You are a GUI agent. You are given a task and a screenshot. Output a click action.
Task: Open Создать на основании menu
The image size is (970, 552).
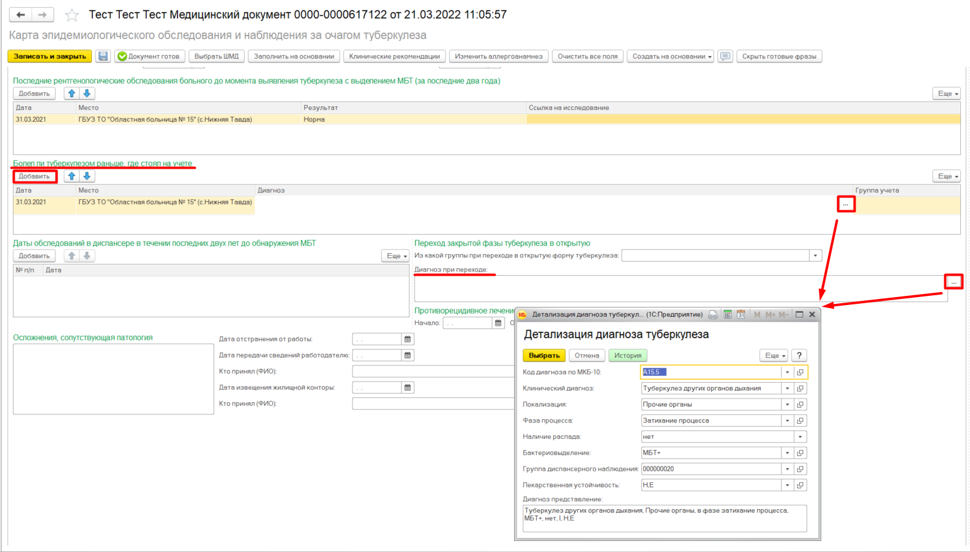pyautogui.click(x=672, y=56)
